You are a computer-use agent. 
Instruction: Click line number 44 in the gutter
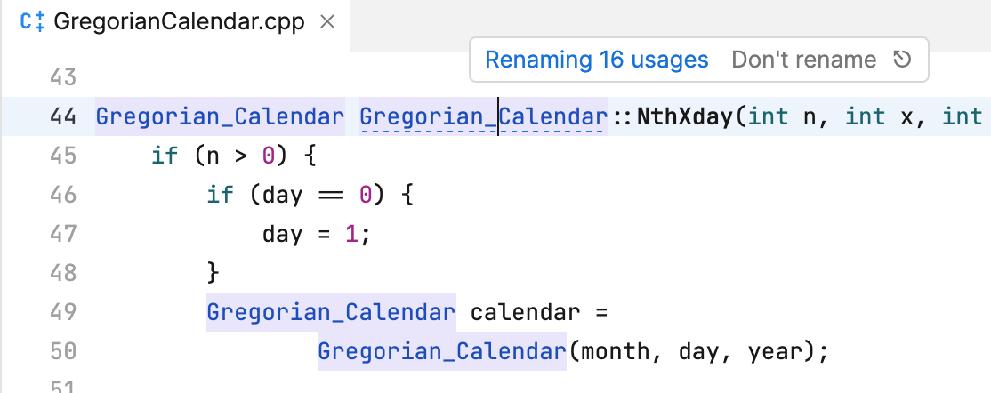[x=62, y=116]
